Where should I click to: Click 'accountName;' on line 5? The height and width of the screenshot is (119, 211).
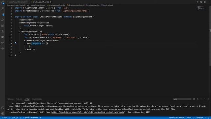pos(26,20)
